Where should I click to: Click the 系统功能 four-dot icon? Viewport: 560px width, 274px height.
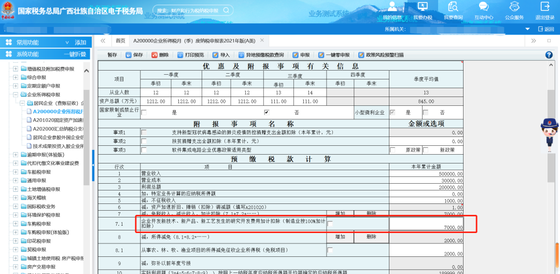coord(9,54)
